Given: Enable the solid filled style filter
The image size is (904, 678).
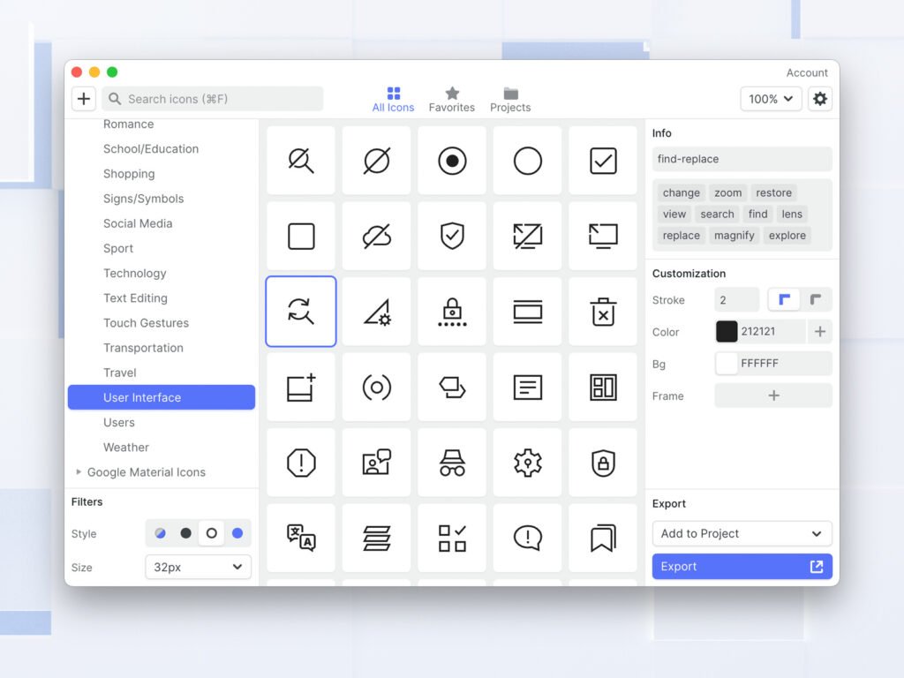Looking at the screenshot, I should [185, 533].
